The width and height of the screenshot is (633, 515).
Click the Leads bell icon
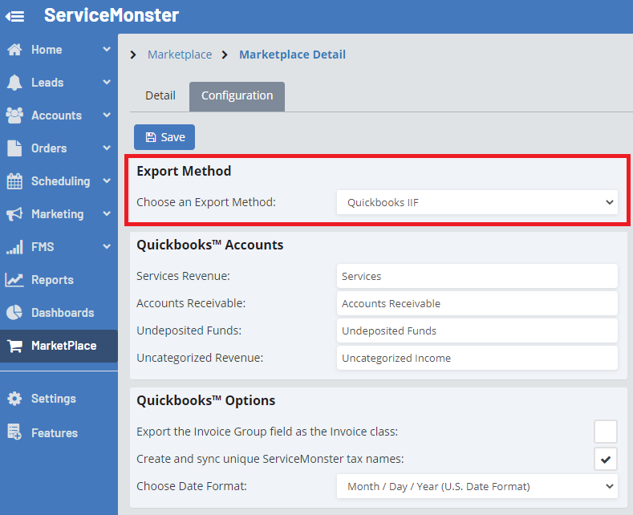click(14, 83)
